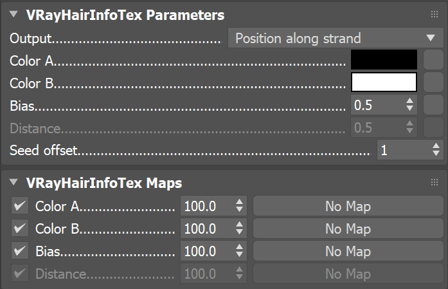
Task: Click the Color B map amount spinner
Action: [x=240, y=228]
